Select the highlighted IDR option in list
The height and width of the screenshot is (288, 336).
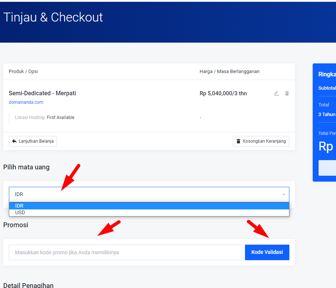tap(148, 206)
